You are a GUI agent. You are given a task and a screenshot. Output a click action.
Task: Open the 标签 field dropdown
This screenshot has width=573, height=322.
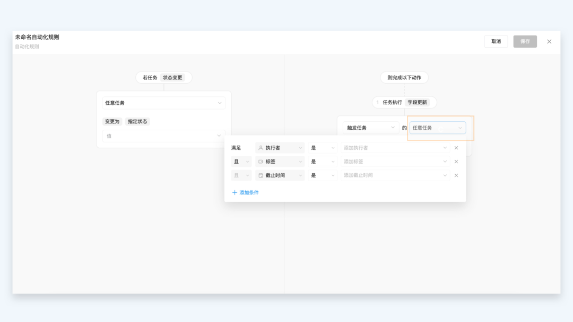280,162
